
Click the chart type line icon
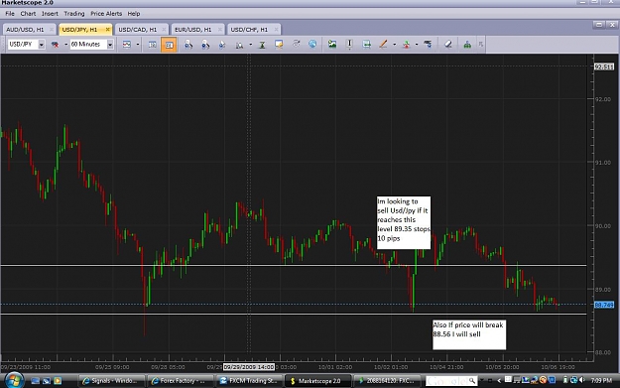(127, 45)
